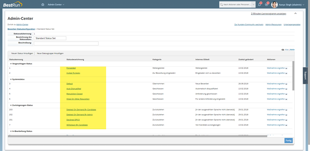Screen dimensions: 310x151
Task: Click the Beschreibung input field
Action: pyautogui.click(x=66, y=43)
